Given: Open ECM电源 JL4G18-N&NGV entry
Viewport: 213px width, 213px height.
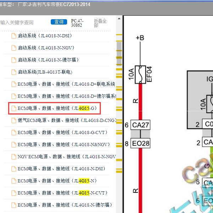Looking at the screenshot, I should 64,144.
